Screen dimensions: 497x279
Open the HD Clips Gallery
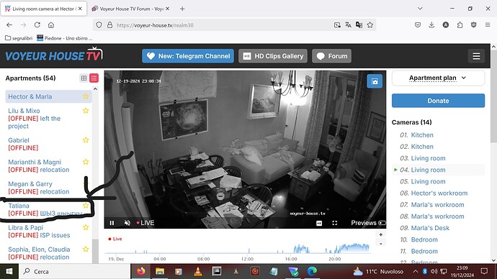click(x=272, y=56)
